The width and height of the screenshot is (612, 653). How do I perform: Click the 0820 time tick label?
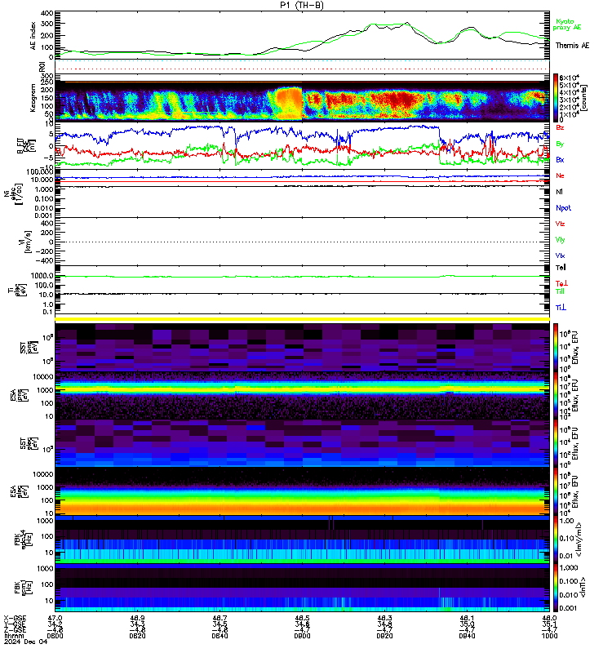(x=137, y=636)
